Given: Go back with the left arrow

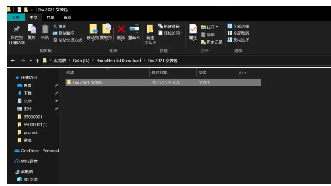Looking at the screenshot, I should click(13, 60).
